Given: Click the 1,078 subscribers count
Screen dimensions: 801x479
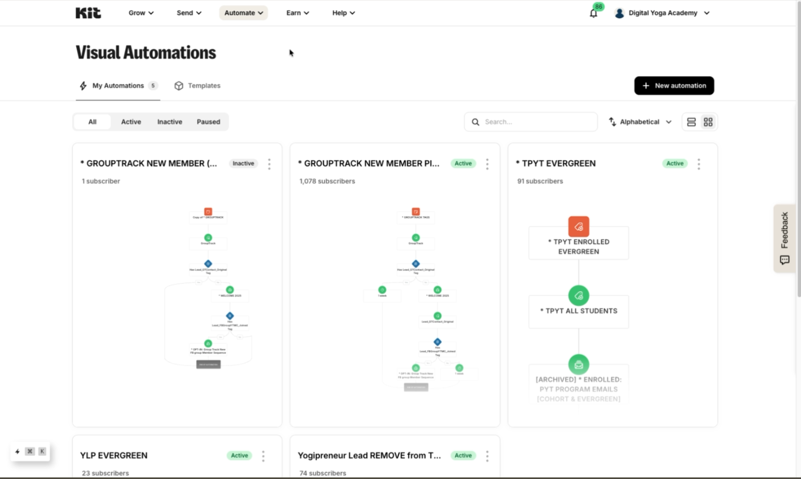Looking at the screenshot, I should tap(327, 181).
